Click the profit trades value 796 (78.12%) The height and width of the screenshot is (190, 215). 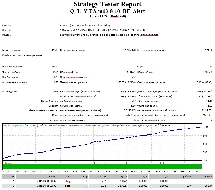[128, 97]
